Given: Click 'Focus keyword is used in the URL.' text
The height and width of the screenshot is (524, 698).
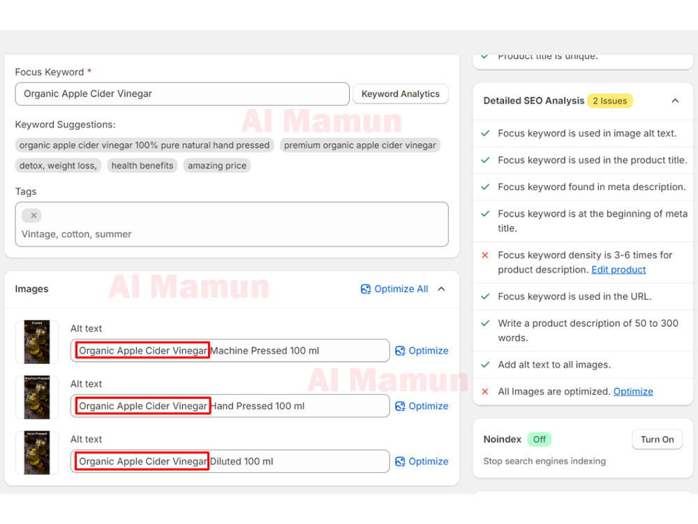Looking at the screenshot, I should (x=574, y=297).
